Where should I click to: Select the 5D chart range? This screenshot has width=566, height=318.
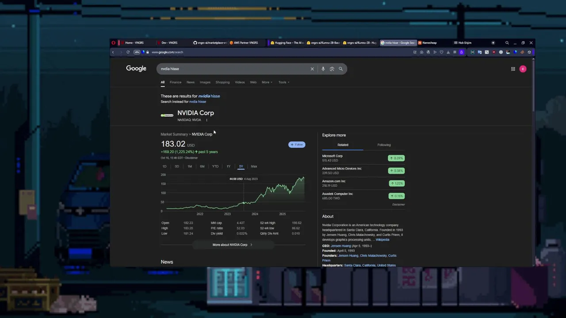(x=177, y=167)
